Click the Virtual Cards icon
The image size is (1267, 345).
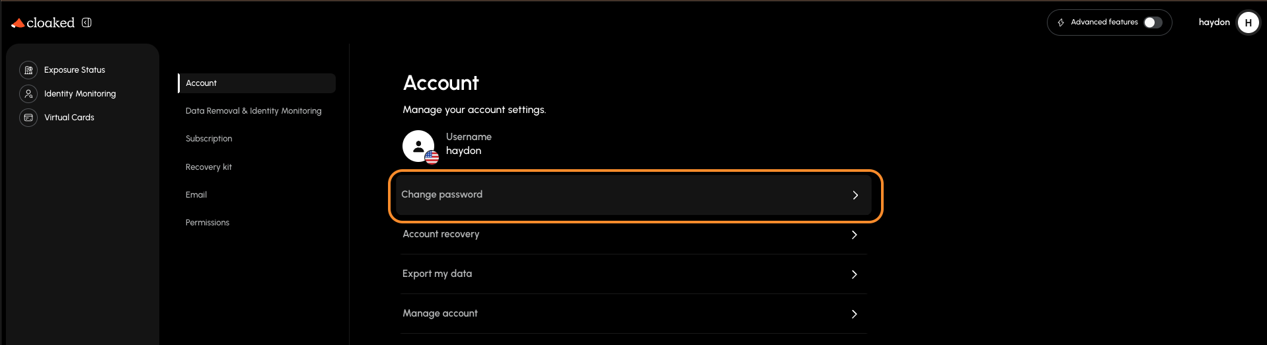click(x=28, y=118)
